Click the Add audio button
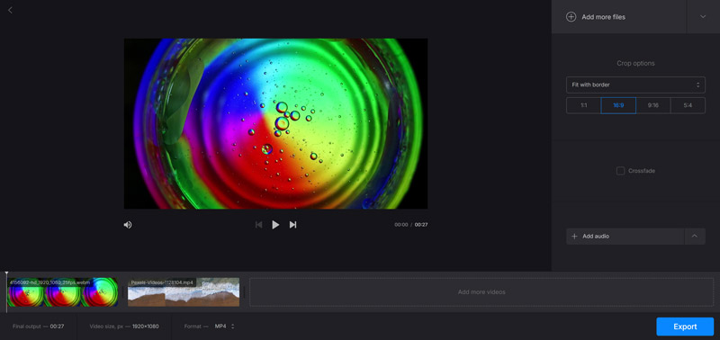Image resolution: width=720 pixels, height=340 pixels. pyautogui.click(x=625, y=237)
